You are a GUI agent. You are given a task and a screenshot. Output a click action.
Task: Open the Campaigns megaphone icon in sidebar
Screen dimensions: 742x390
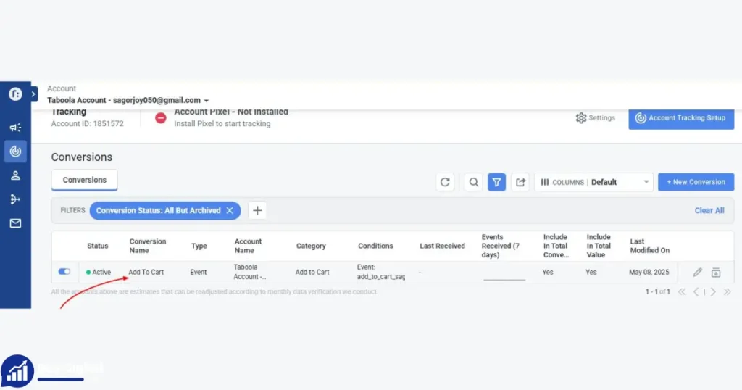pyautogui.click(x=15, y=128)
